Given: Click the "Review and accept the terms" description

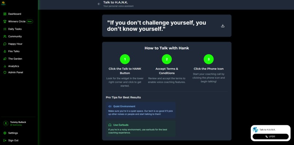Looking at the screenshot, I should tap(167, 80).
